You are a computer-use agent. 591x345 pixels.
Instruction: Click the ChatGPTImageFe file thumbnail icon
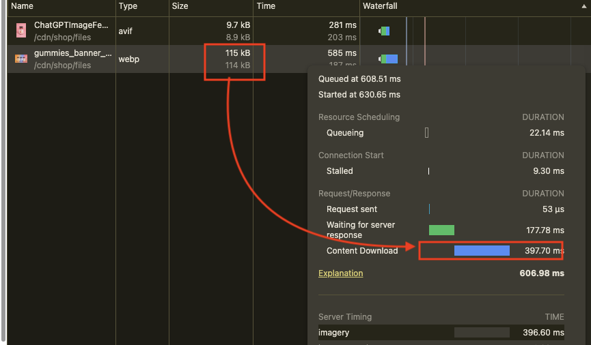21,31
